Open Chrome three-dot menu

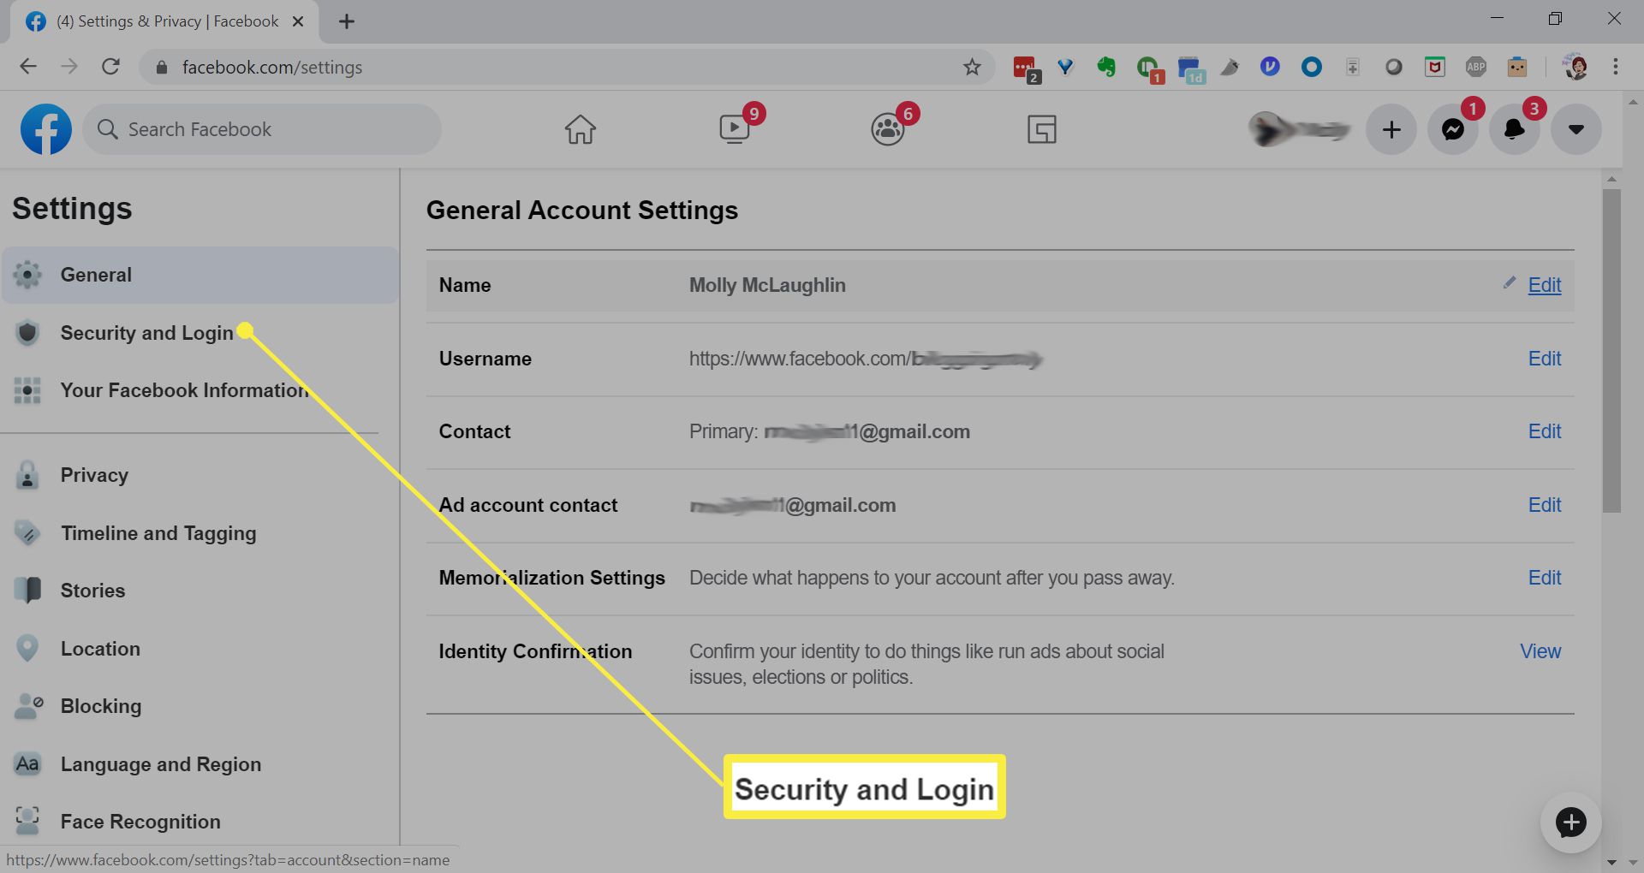(1616, 67)
